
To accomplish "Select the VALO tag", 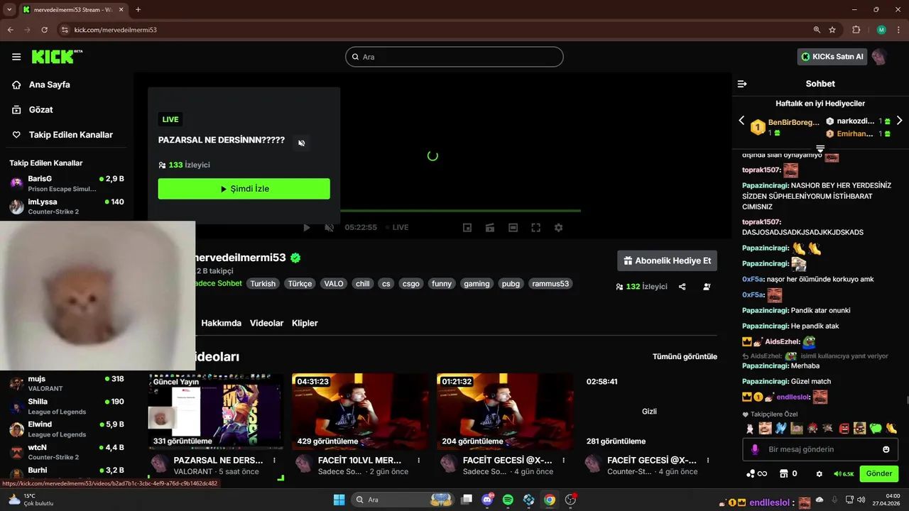I will tap(333, 283).
